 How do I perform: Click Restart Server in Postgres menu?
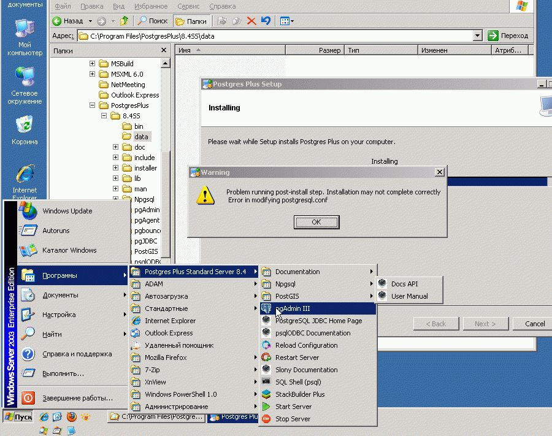(x=318, y=358)
